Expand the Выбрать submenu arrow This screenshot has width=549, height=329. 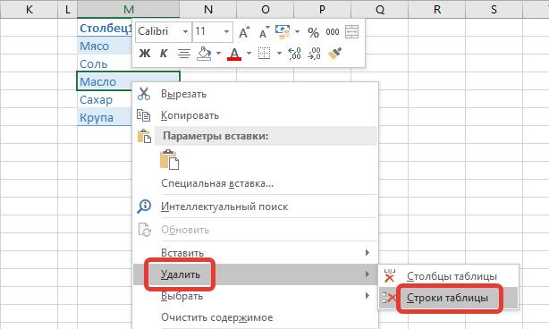(x=367, y=295)
